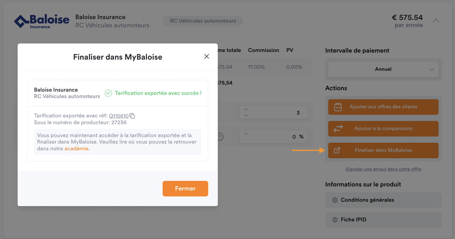Viewport: 455px width, 239px height.
Task: Open the académie link
Action: point(76,149)
